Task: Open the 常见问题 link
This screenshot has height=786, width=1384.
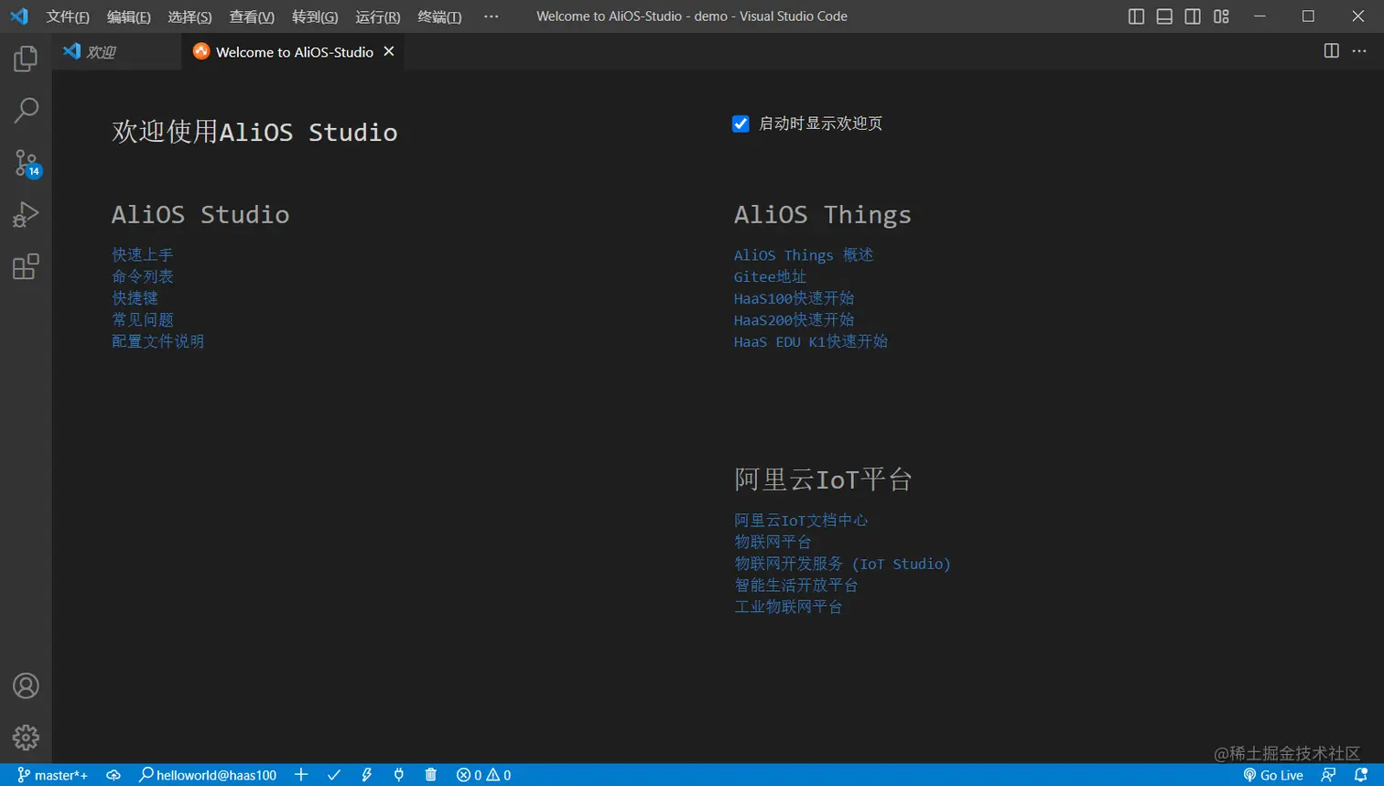Action: click(142, 319)
